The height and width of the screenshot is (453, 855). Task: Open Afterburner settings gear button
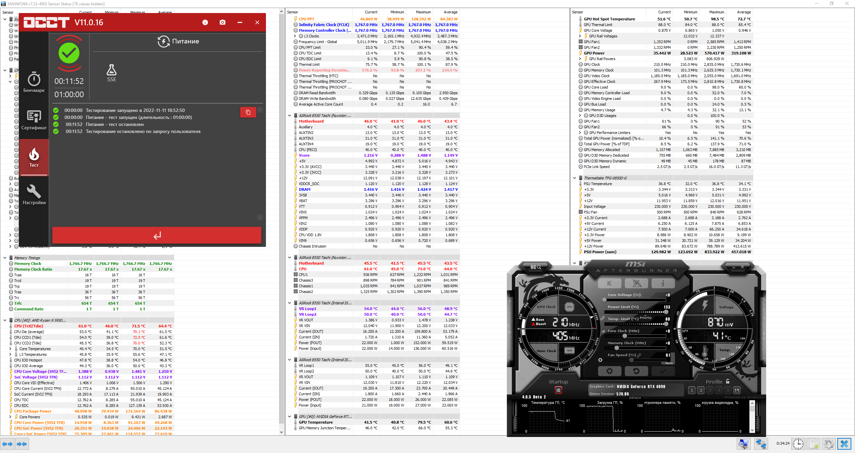pos(609,371)
